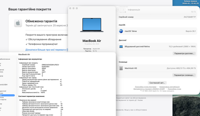200x116 pixels.
Task: Select the highlighted blue sidebar row in system report
Action: 7,95
